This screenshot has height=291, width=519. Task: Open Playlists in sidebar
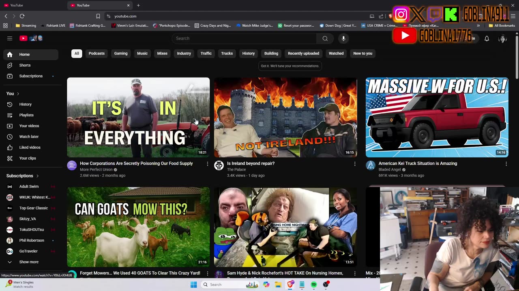(31, 115)
